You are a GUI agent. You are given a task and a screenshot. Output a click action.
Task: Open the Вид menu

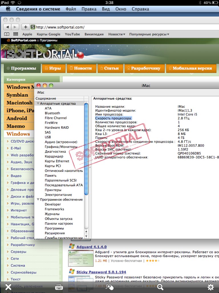click(106, 9)
